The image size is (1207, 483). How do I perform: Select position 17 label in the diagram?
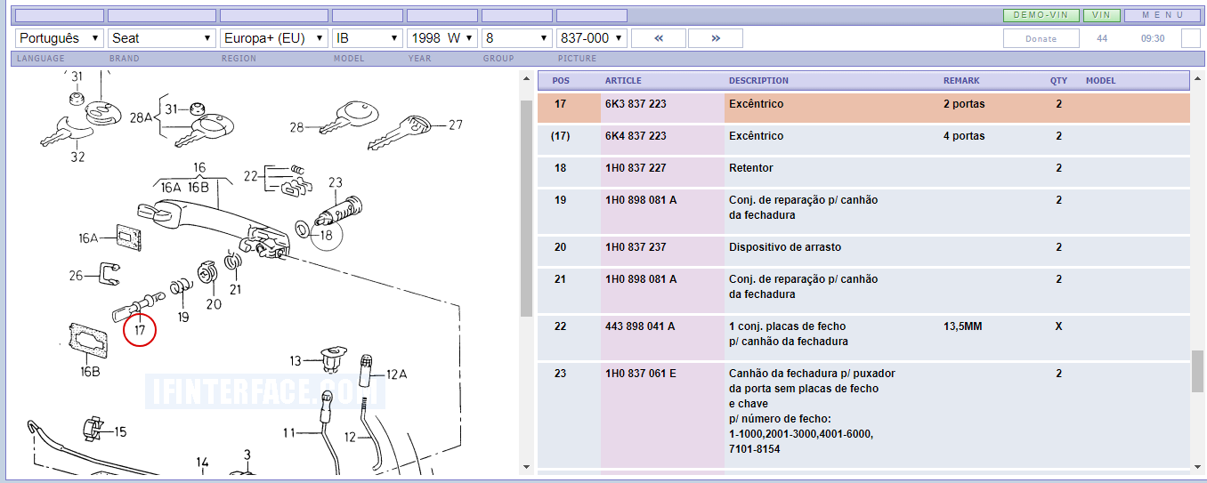point(140,330)
